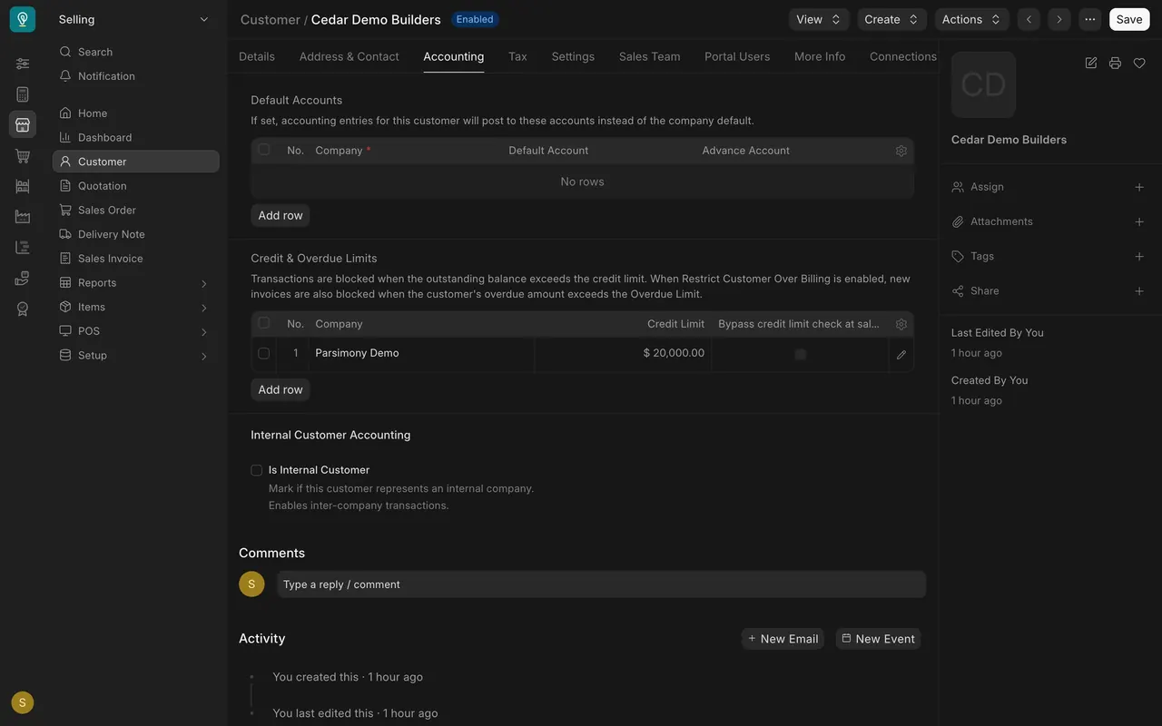Expand the Items sidebar section
The image size is (1162, 726).
pyautogui.click(x=136, y=307)
